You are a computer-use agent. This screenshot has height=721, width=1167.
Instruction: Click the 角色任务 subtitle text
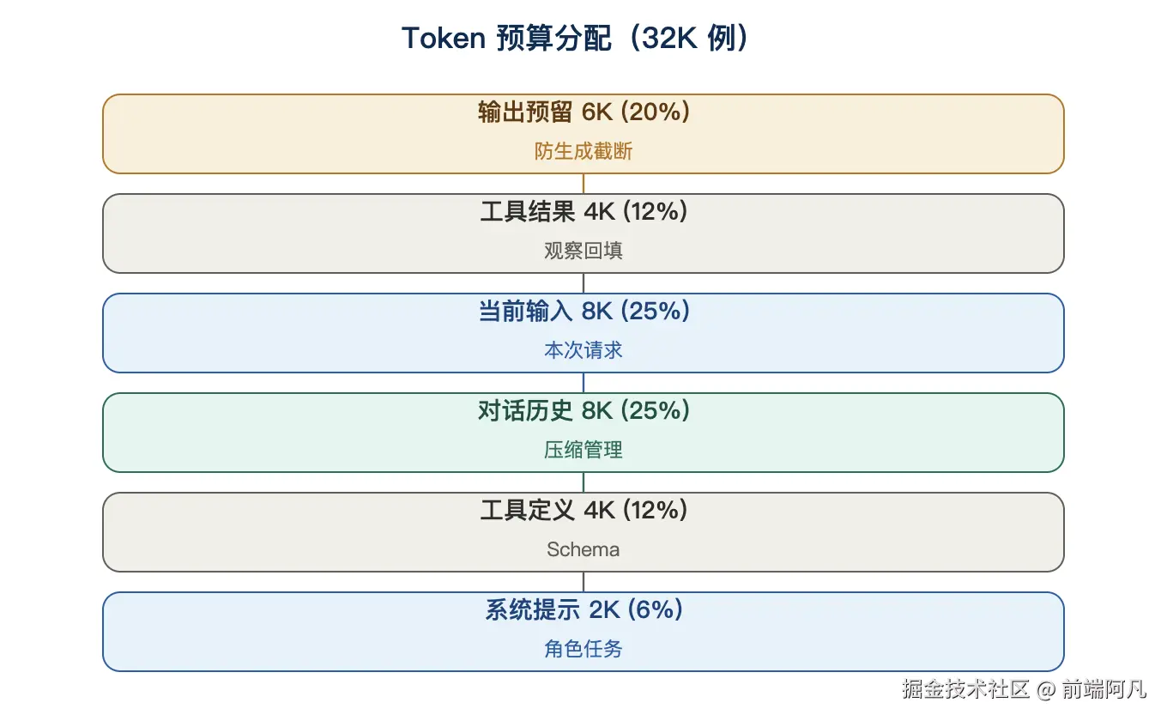583,649
